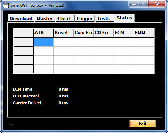Click the Reset column header
This screenshot has width=168, height=133.
pyautogui.click(x=64, y=33)
